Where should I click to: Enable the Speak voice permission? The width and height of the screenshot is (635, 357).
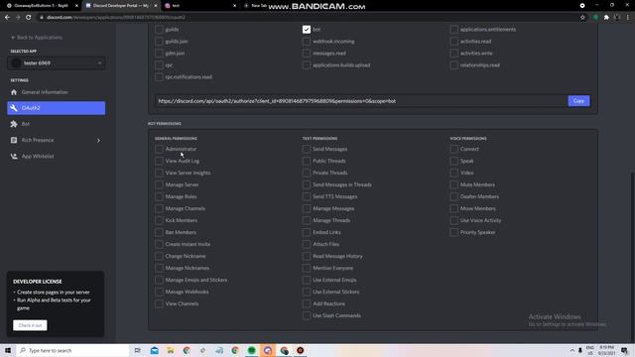453,161
